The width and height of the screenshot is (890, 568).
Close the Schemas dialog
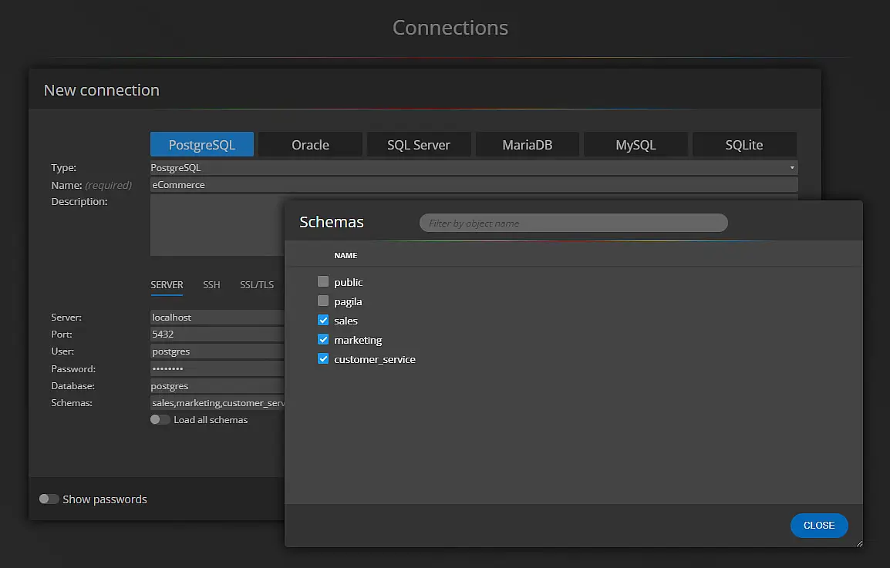pos(819,526)
